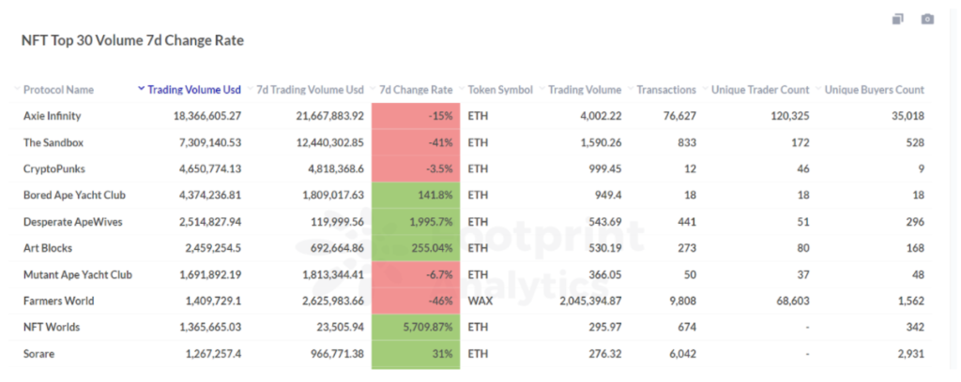Click trading volume value 4,374,236.81
Viewport: 961px width, 382px height.
[210, 195]
